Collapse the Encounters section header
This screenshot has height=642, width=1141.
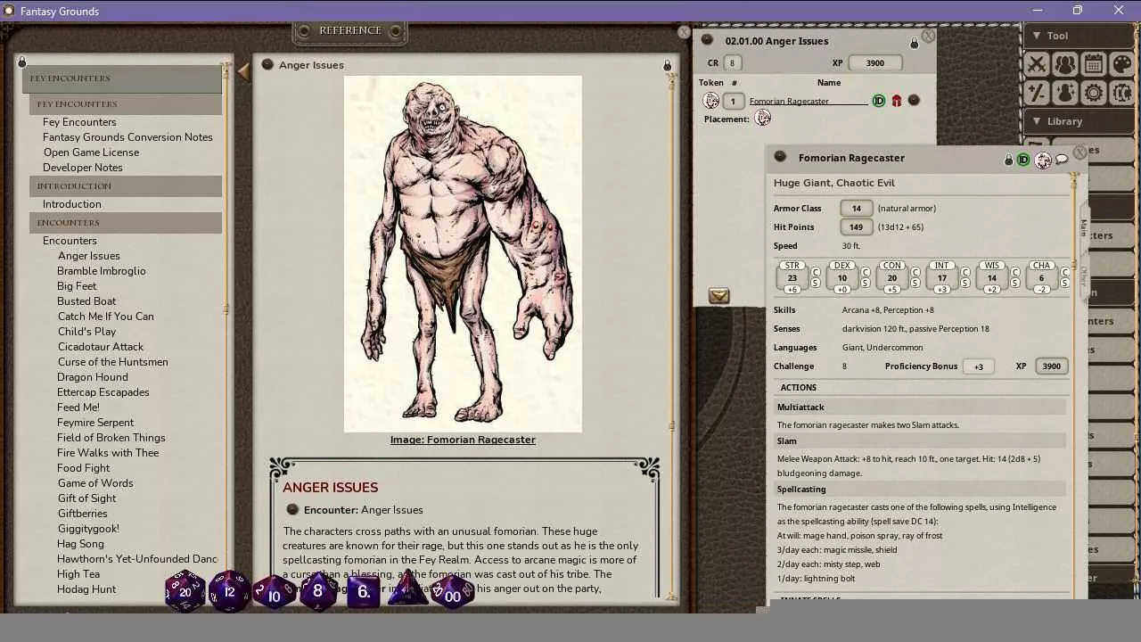(x=126, y=223)
